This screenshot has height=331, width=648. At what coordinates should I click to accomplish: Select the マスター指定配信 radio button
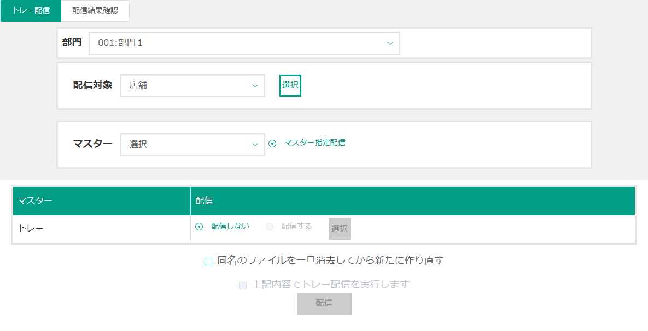click(x=272, y=144)
